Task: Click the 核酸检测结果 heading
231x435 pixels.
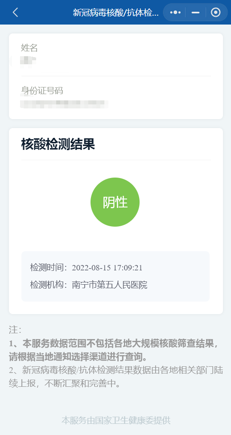Action: (x=58, y=145)
